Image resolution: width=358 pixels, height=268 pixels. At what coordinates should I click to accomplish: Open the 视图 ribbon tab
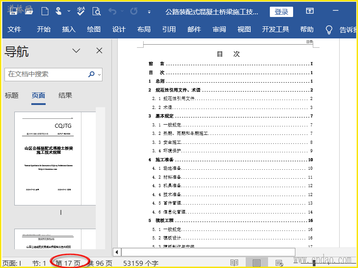click(x=244, y=29)
